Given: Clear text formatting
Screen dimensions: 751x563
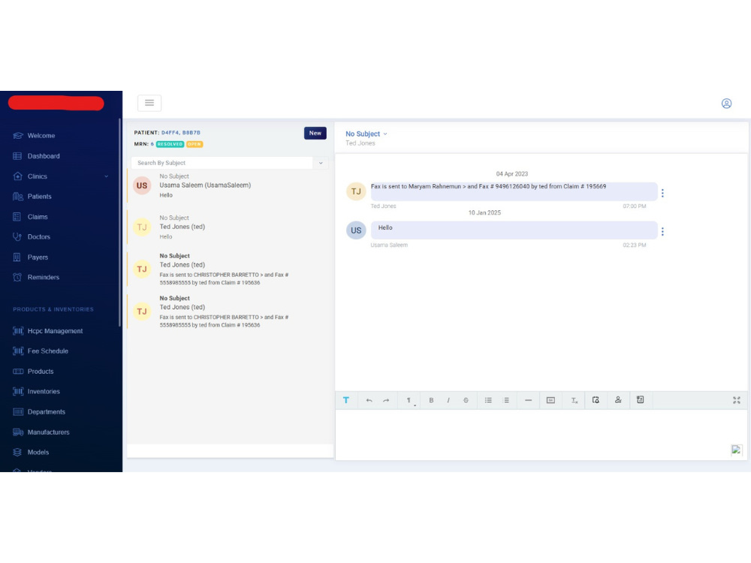Looking at the screenshot, I should pos(574,400).
